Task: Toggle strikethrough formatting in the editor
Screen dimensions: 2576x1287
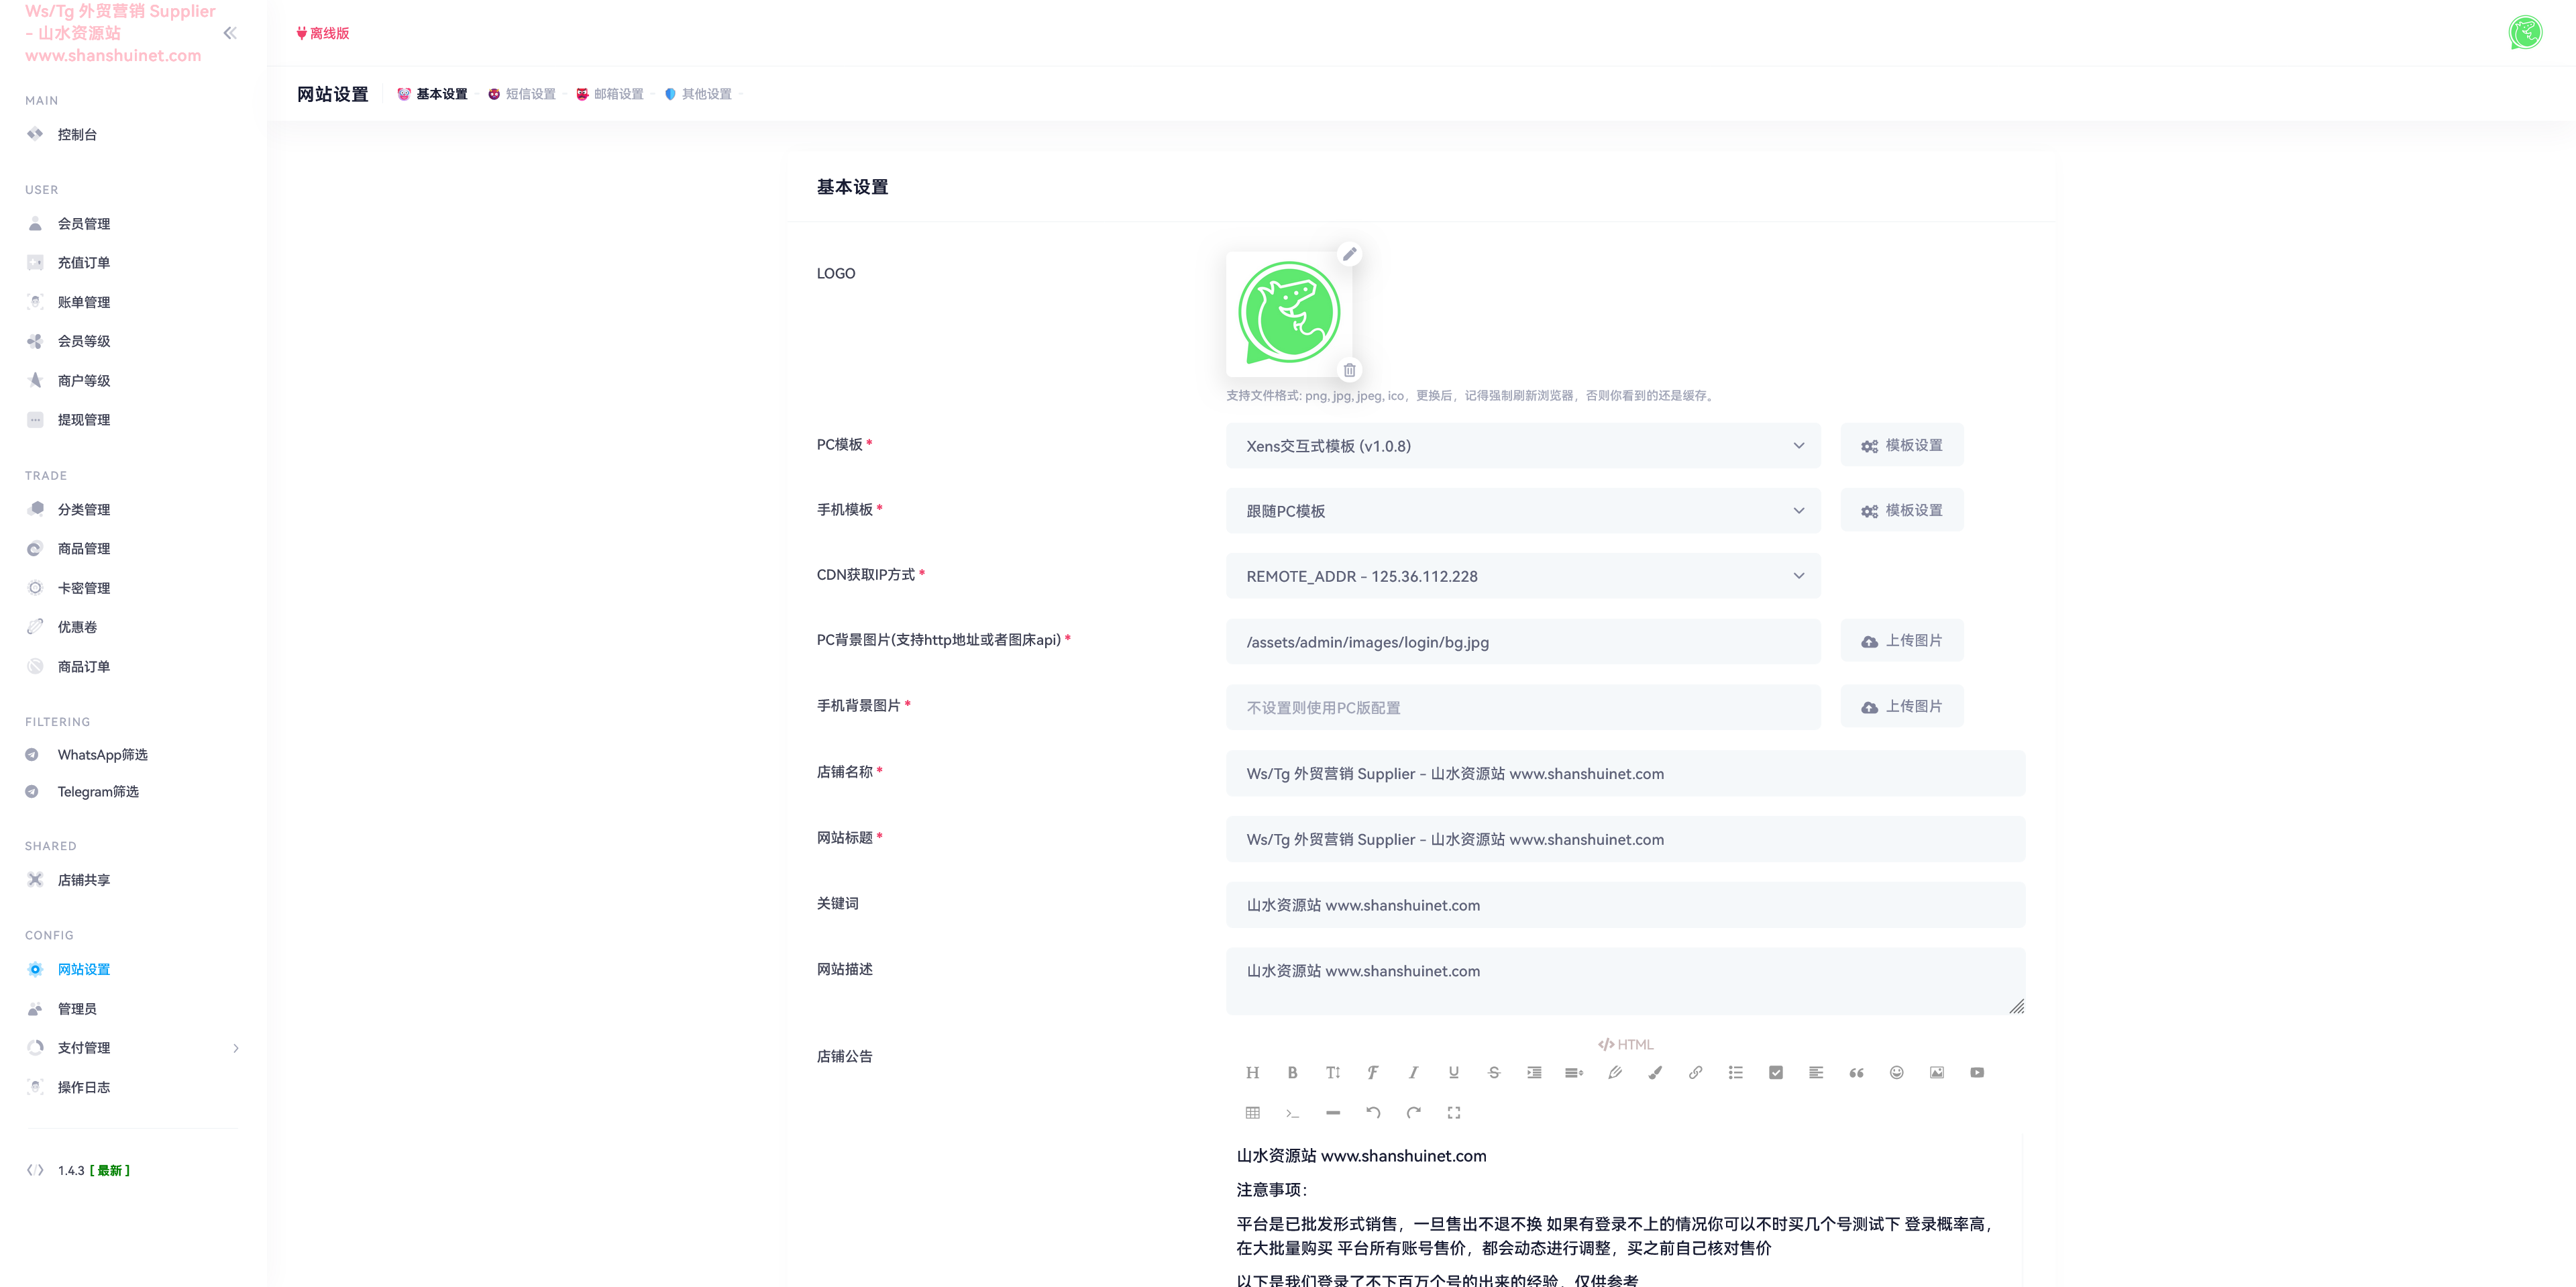Action: point(1494,1072)
